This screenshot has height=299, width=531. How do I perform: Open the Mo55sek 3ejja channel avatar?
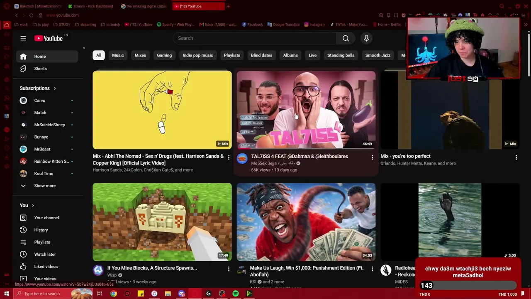tap(242, 159)
